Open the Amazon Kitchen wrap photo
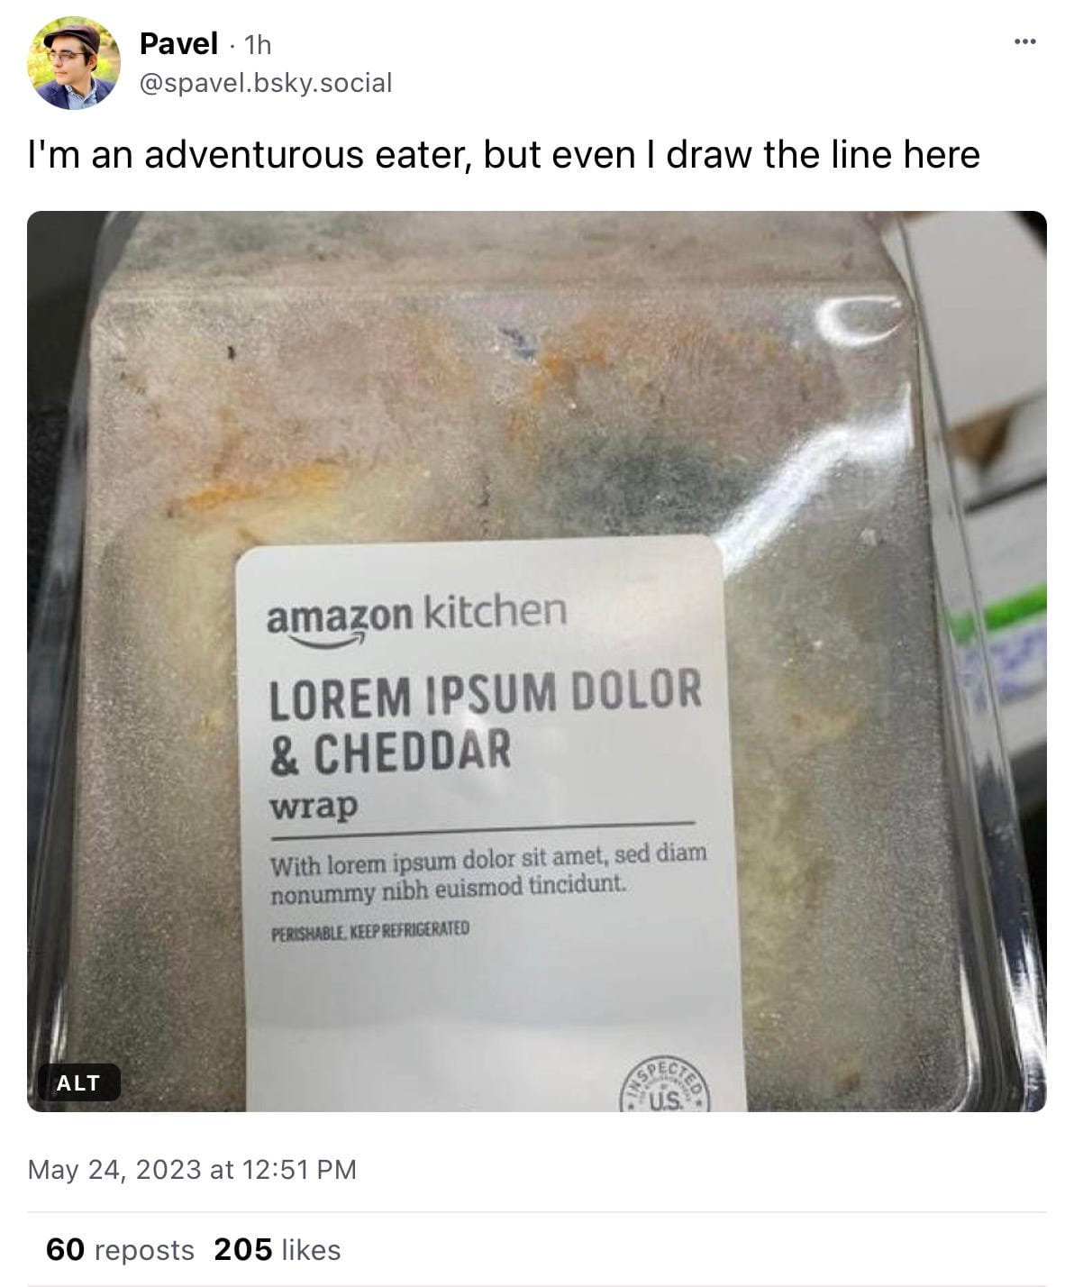Screen dimensions: 1065x1287 (536, 661)
